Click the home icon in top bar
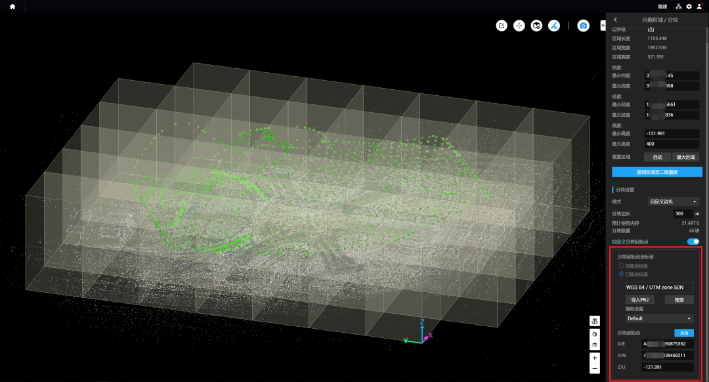This screenshot has width=709, height=382. click(12, 7)
